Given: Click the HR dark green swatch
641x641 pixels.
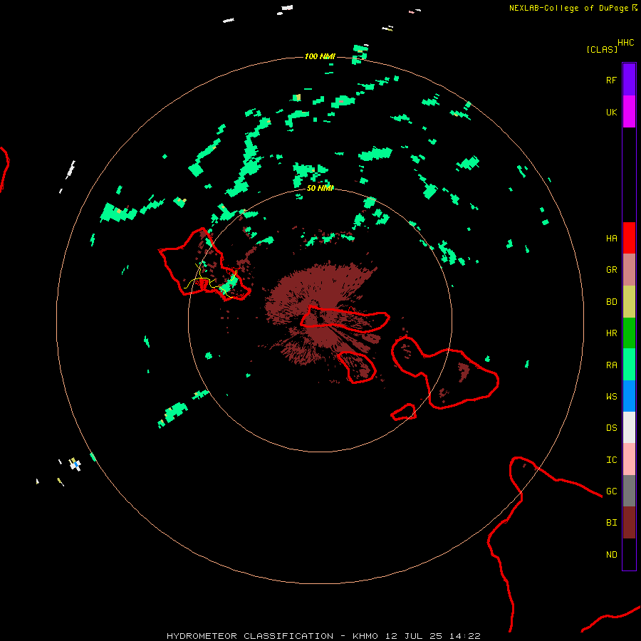Looking at the screenshot, I should click(629, 333).
